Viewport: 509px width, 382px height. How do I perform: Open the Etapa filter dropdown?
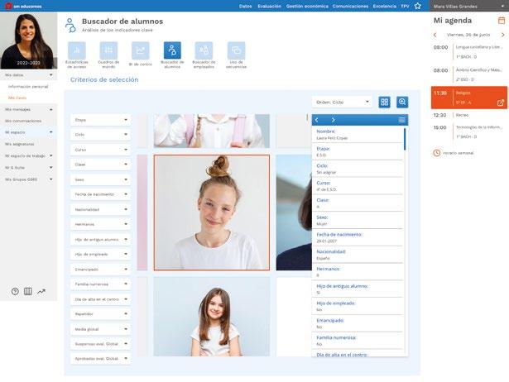point(100,120)
